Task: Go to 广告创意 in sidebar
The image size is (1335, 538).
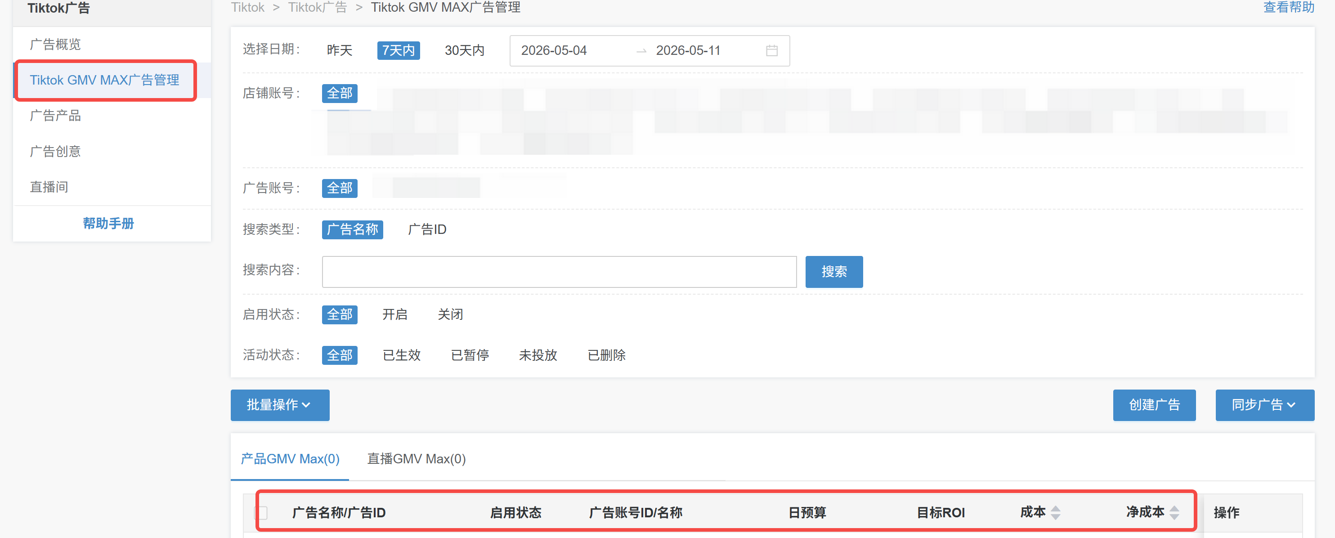Action: pyautogui.click(x=55, y=151)
